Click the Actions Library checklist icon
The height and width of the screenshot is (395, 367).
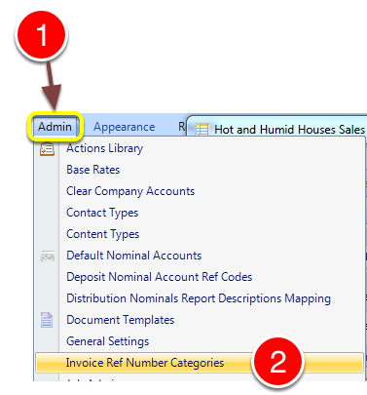pyautogui.click(x=47, y=149)
